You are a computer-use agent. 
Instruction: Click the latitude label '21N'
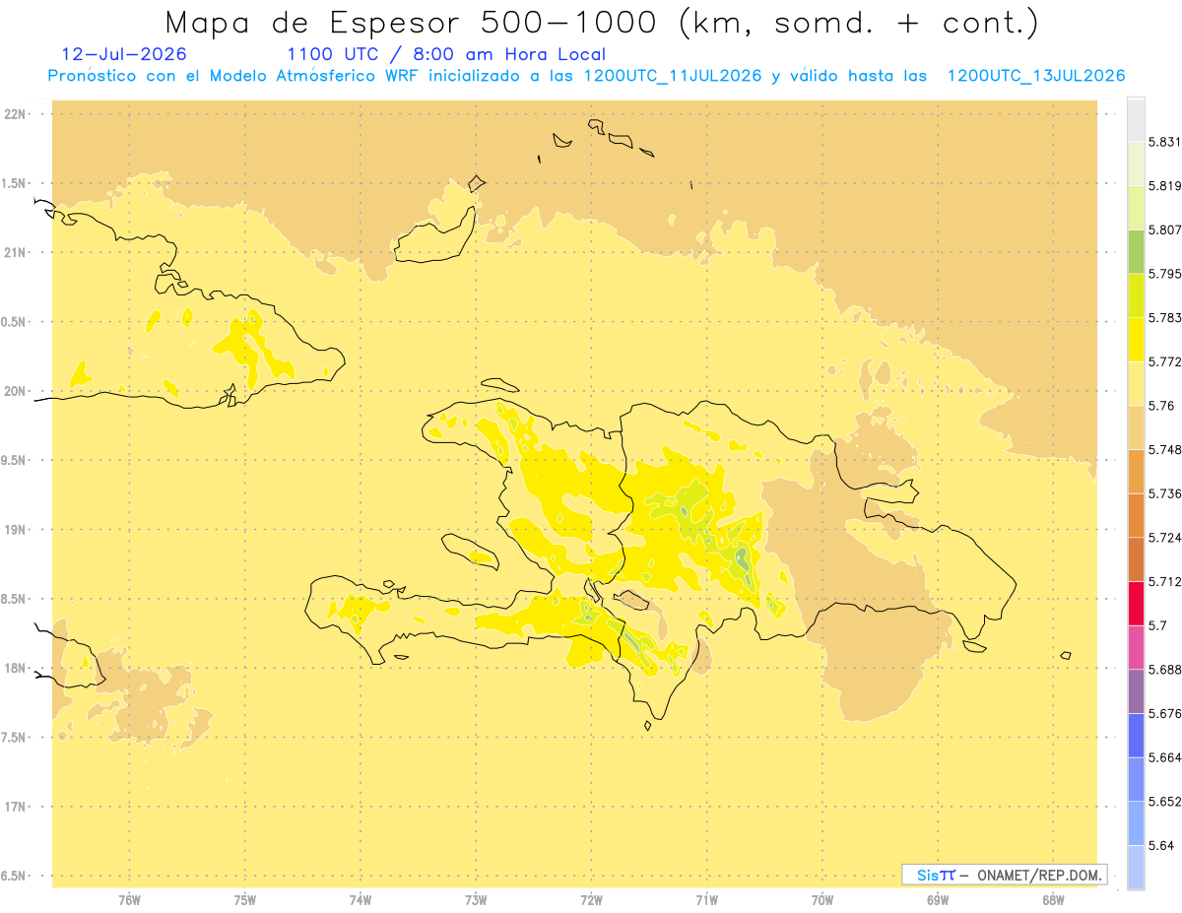(15, 252)
